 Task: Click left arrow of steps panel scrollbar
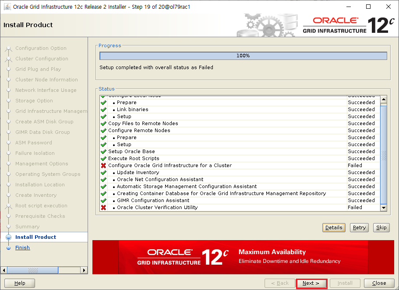point(4,270)
